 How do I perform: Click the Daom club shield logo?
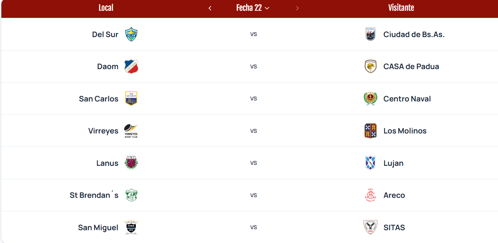pos(131,66)
